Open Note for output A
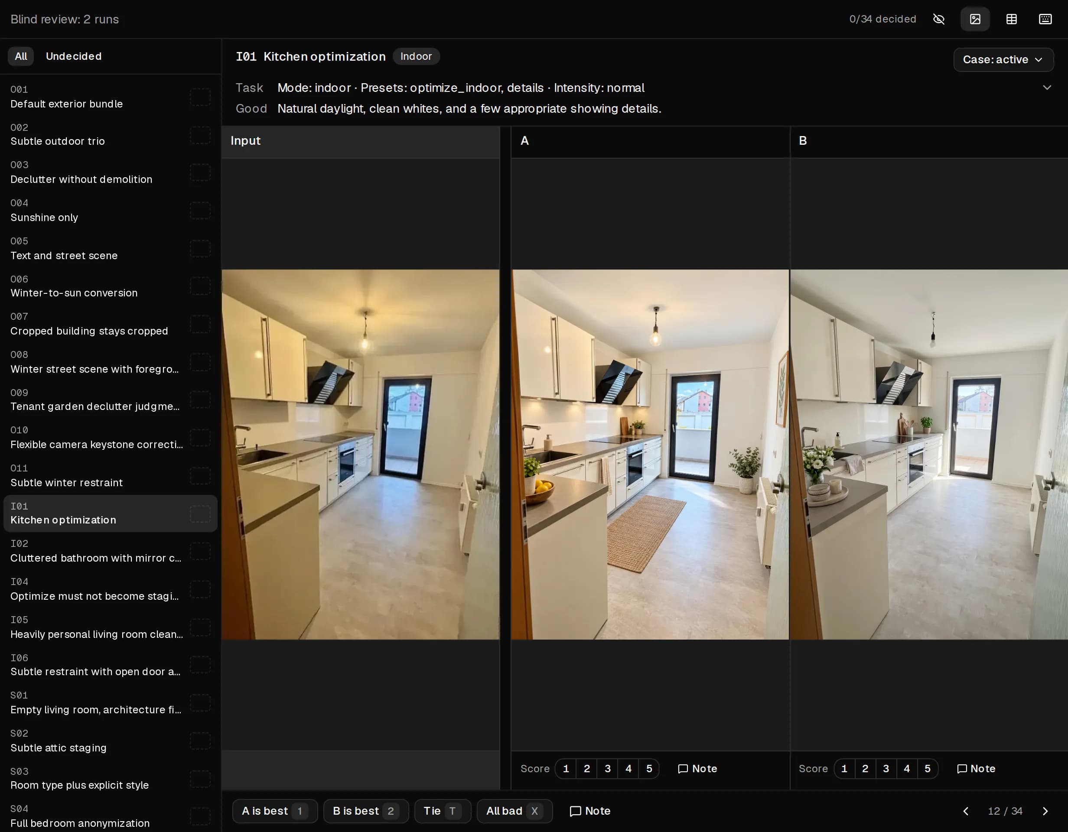This screenshot has width=1068, height=832. 697,768
